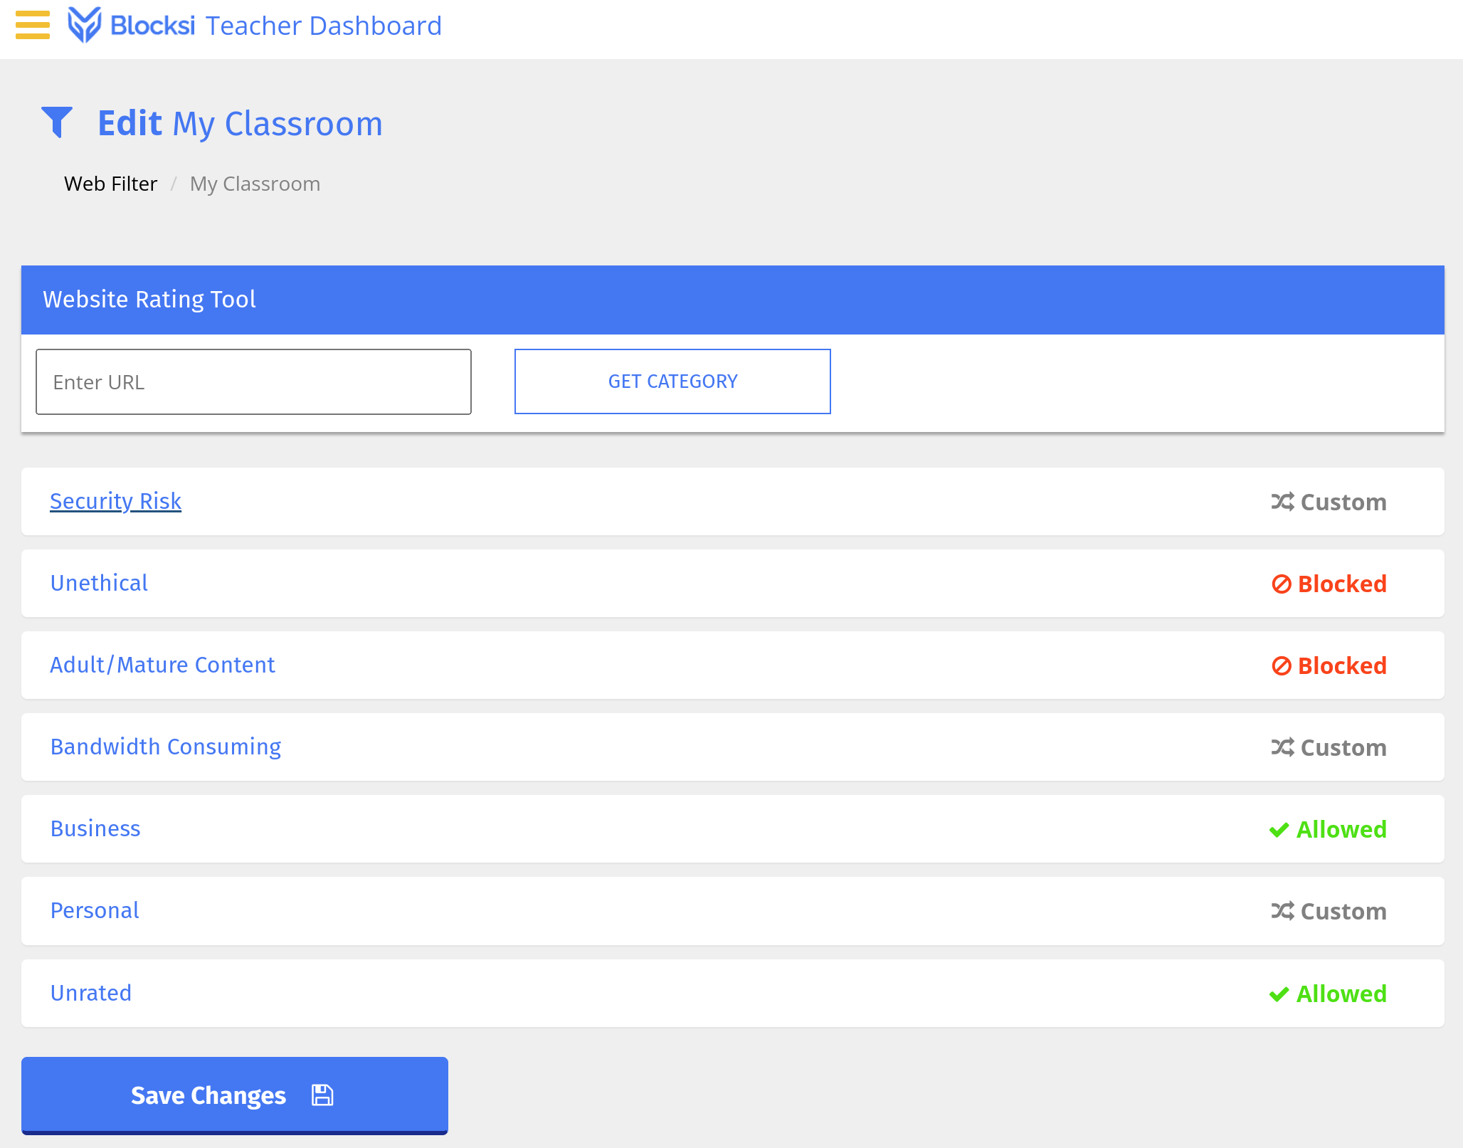Click the Teacher Dashboard title text
1463x1148 pixels.
324,26
